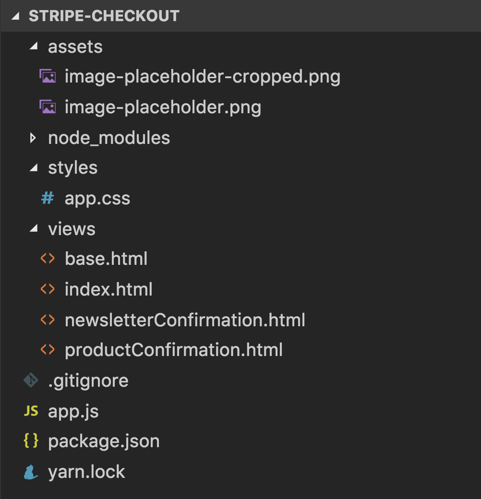Click the image icon beside image-placeholder-cropped.png
The height and width of the screenshot is (499, 481).
[x=48, y=76]
